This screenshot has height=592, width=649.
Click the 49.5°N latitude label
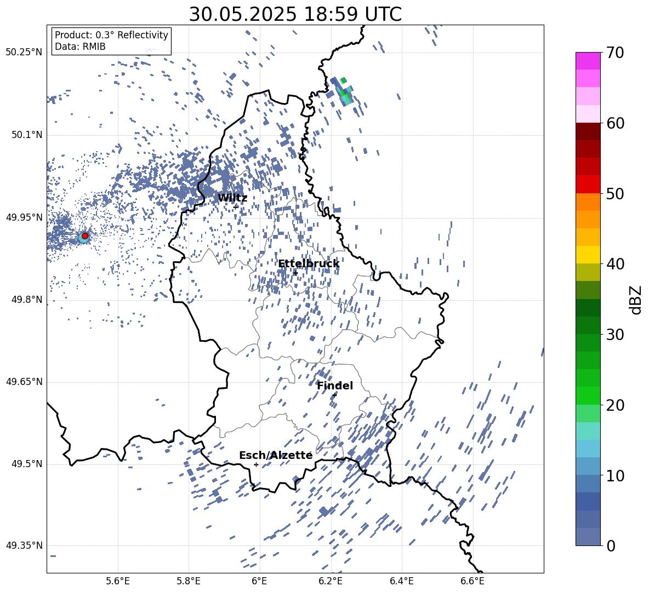click(x=27, y=464)
